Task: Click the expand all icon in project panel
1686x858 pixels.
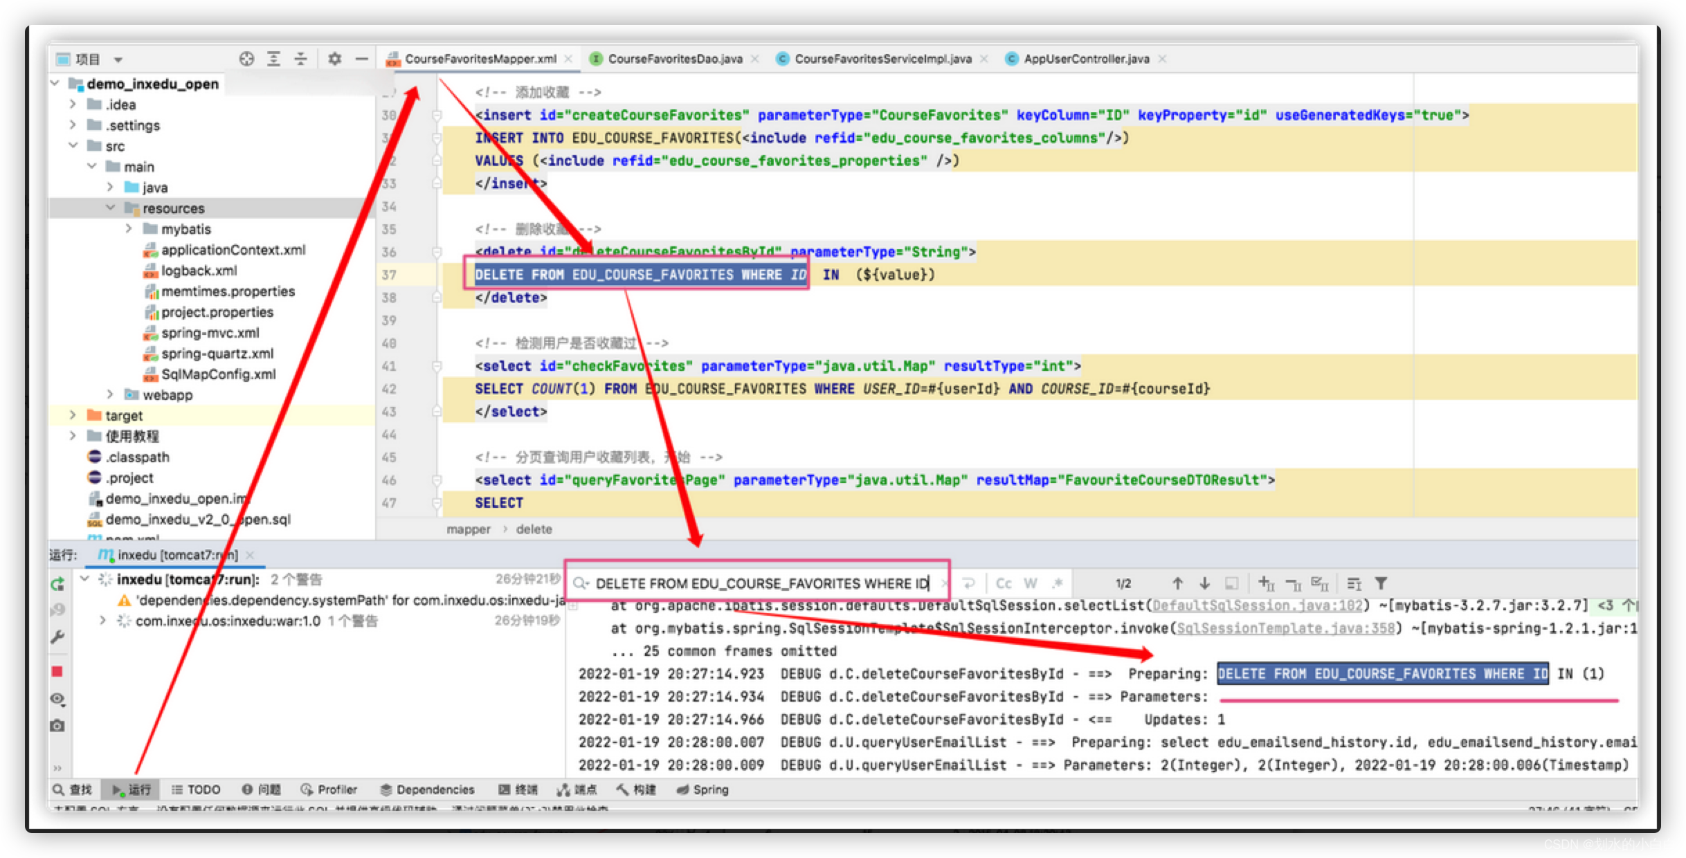Action: [x=274, y=59]
